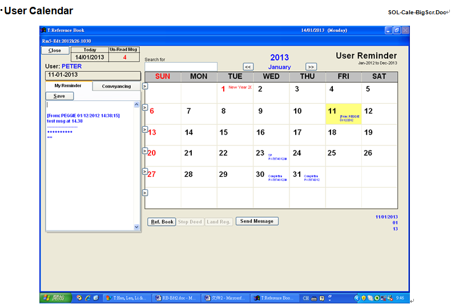The image size is (451, 308).
Task: Switch to the T:Hau, Lau, Li taskbar item
Action: 126,298
